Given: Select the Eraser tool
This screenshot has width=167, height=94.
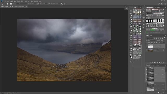Looking at the screenshot, I should (131, 31).
